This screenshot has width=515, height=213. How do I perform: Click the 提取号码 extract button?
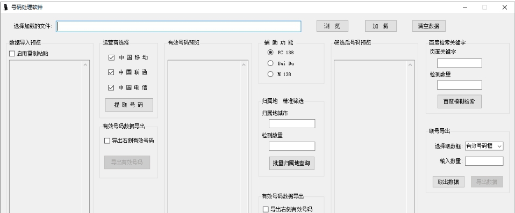[129, 105]
